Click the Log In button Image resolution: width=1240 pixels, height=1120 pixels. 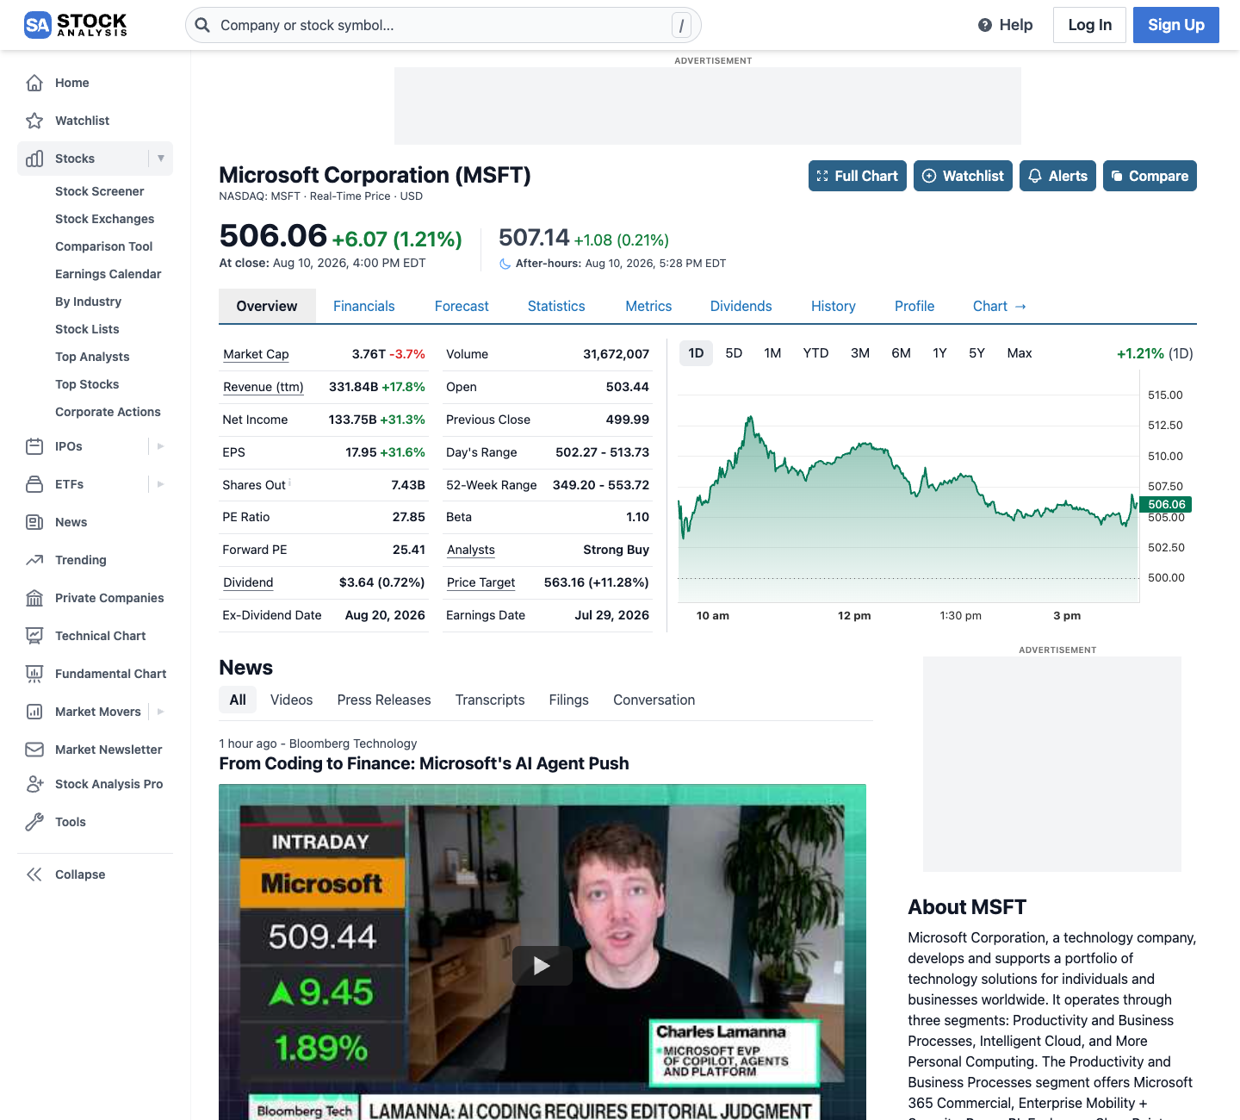coord(1090,25)
